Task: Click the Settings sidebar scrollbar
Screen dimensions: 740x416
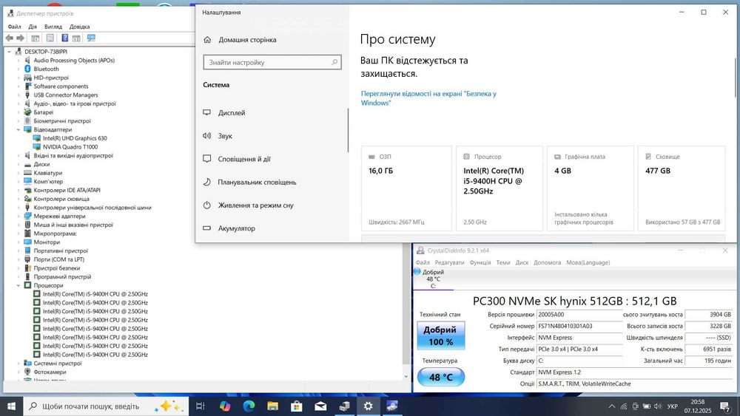Action: (348, 131)
